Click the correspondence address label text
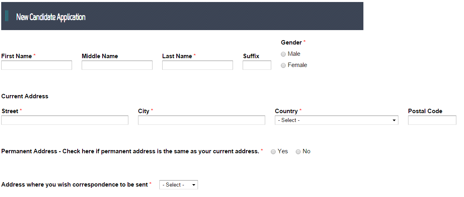The height and width of the screenshot is (197, 464). pyautogui.click(x=75, y=185)
